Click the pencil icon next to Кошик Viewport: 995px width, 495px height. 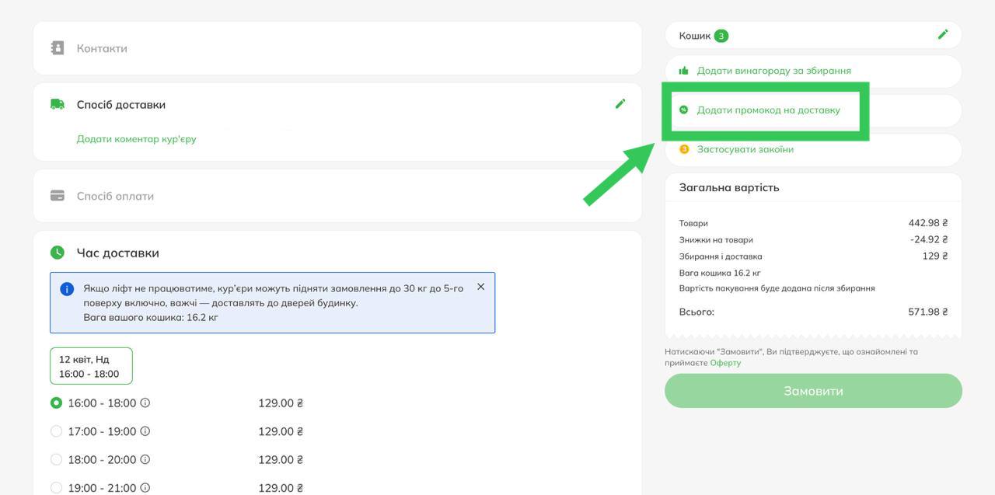pyautogui.click(x=942, y=35)
